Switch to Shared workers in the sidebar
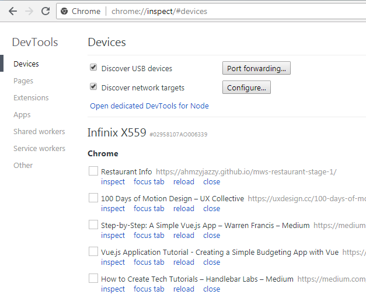Viewport: 366px width, 298px height. (x=39, y=132)
